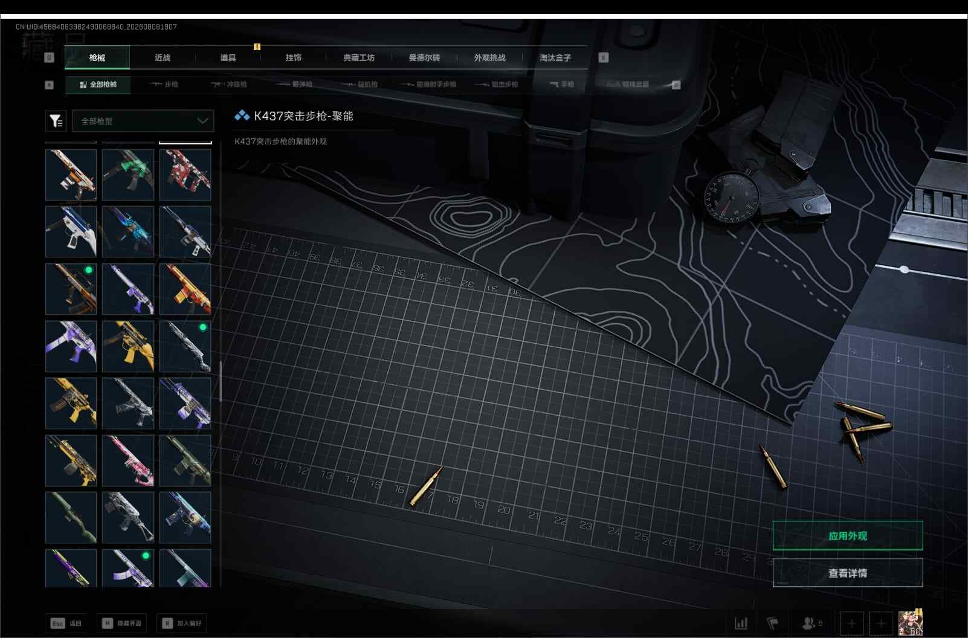Select the 全部枪械 category filter
The height and width of the screenshot is (638, 968).
pyautogui.click(x=98, y=84)
